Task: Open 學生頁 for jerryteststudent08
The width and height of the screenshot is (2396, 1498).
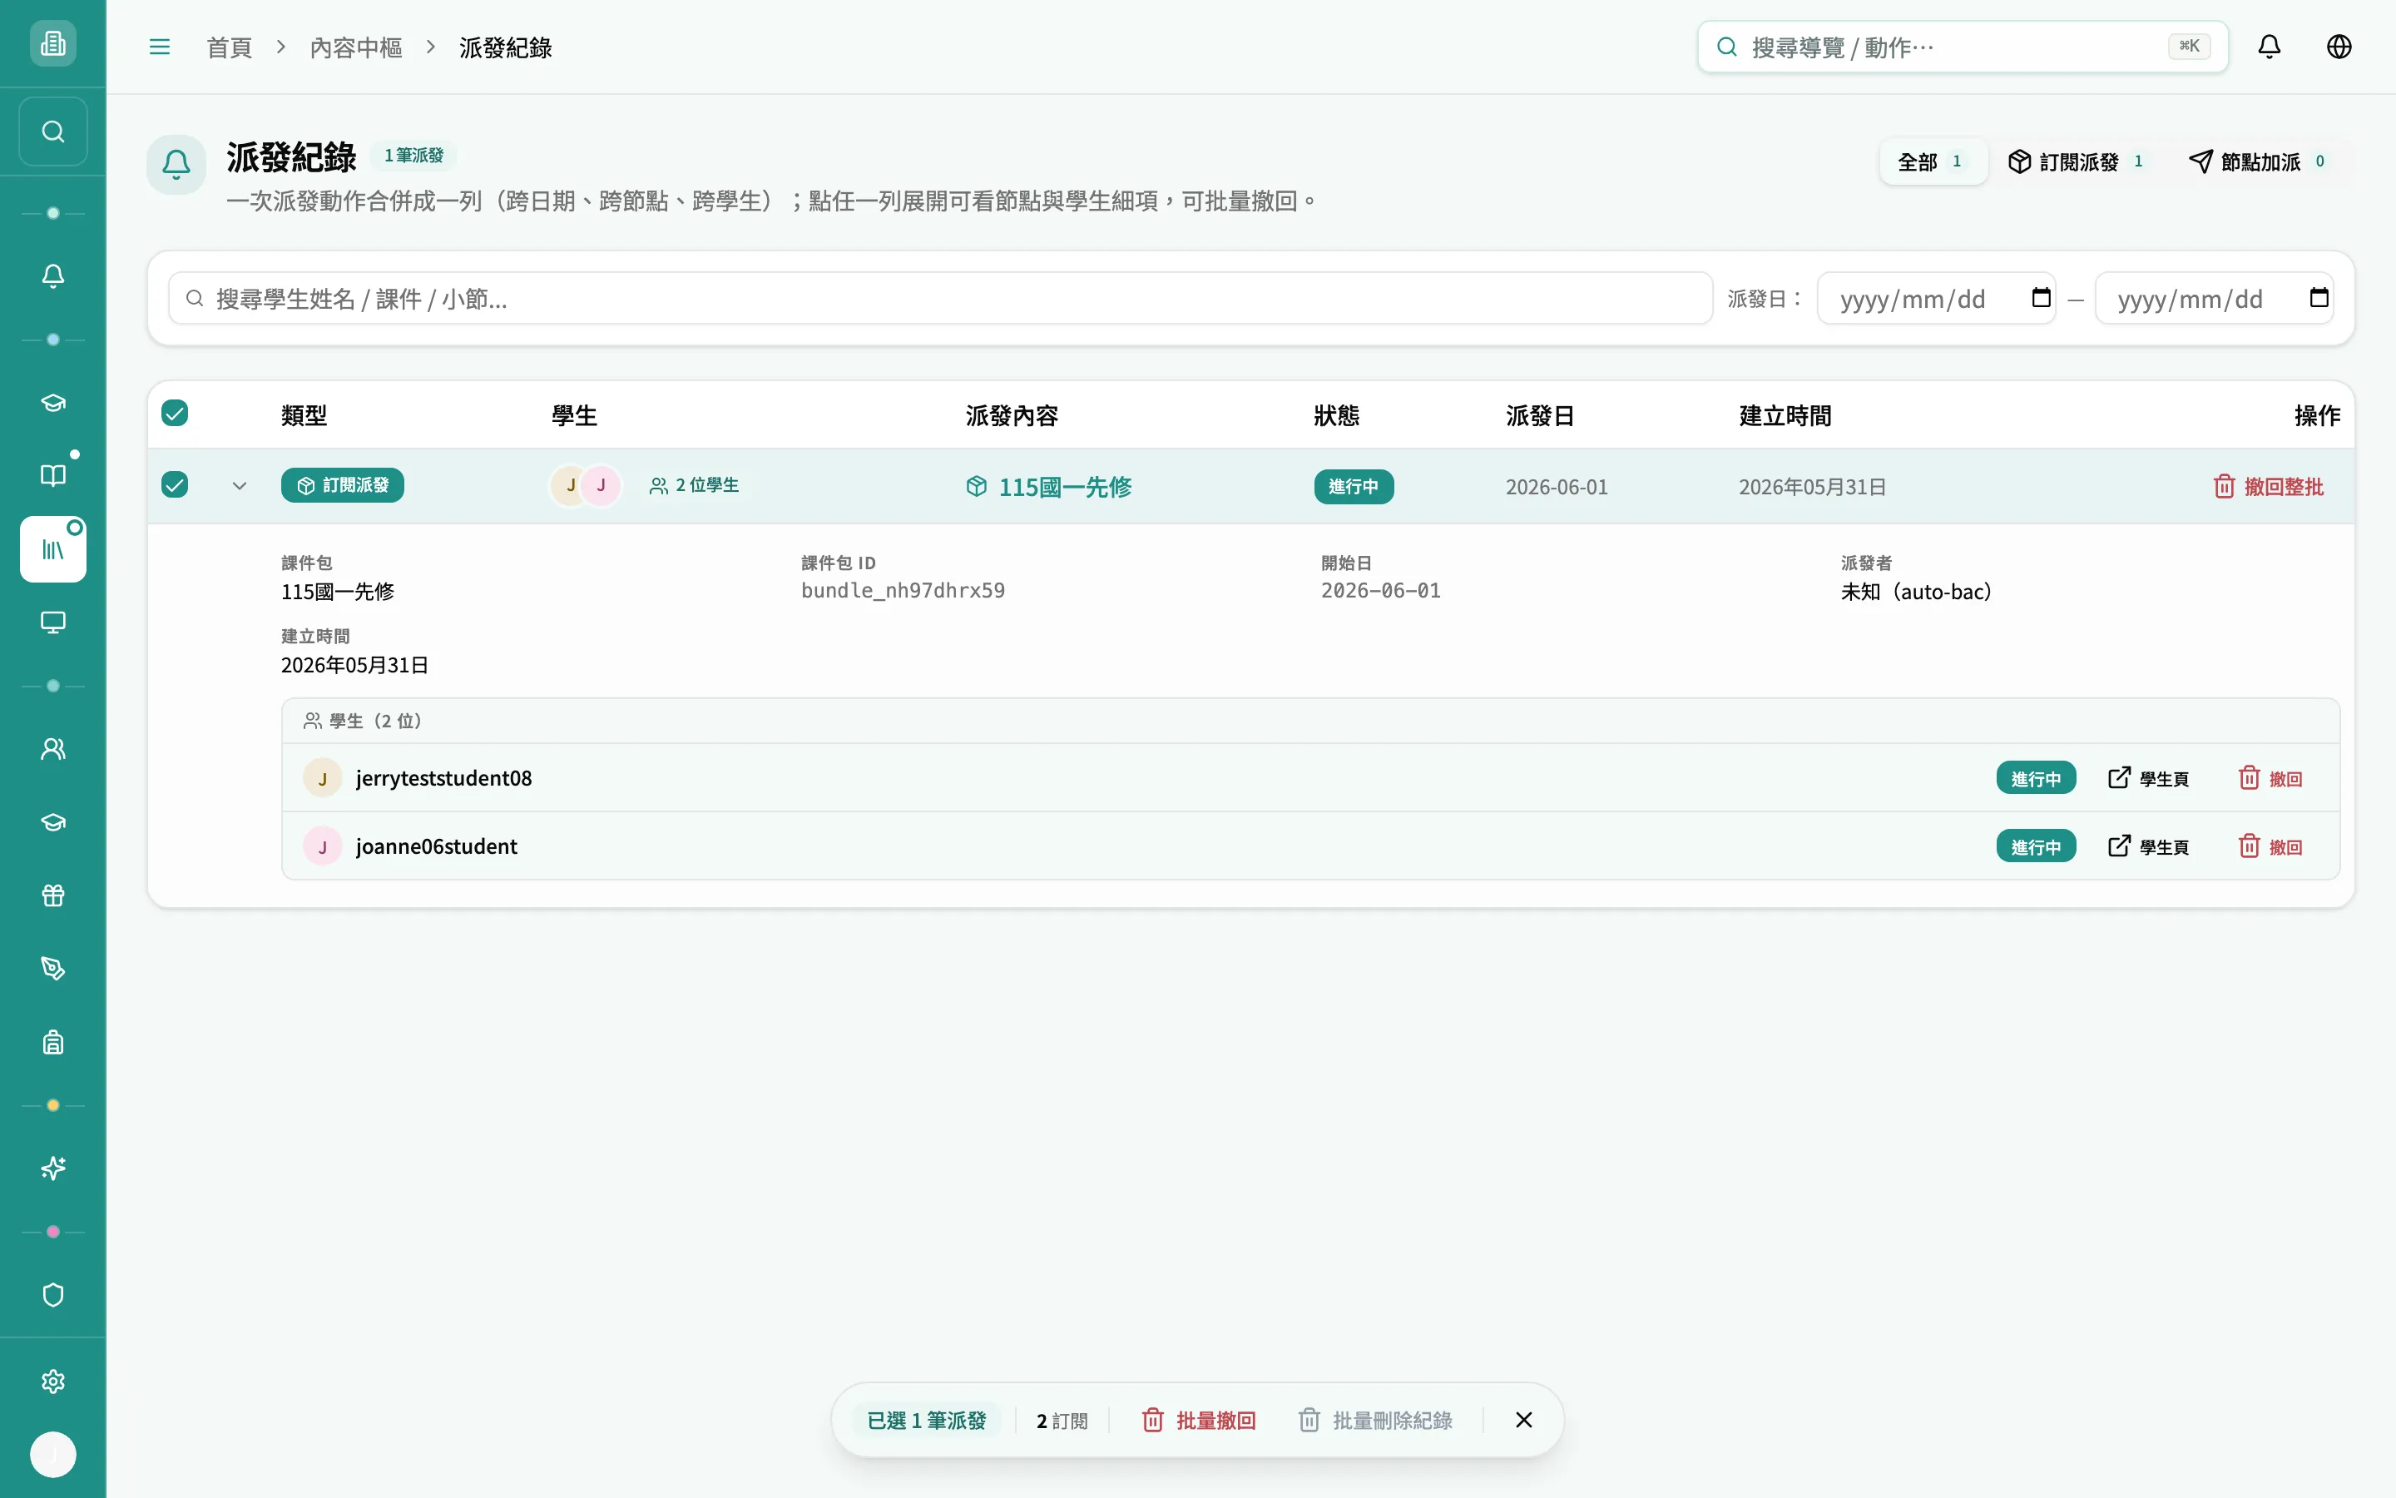Action: [2148, 779]
